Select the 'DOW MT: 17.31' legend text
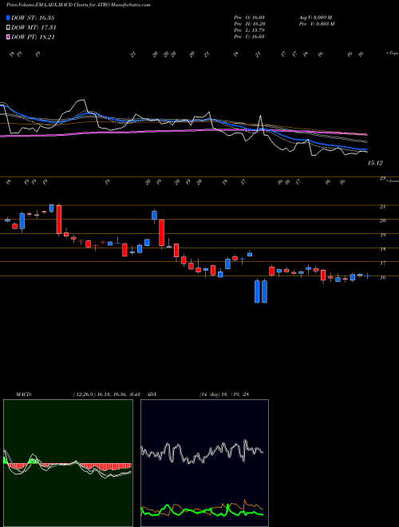This screenshot has height=527, width=399. click(x=34, y=28)
